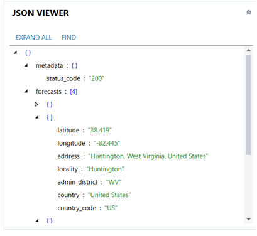Click the scrollbar up arrow
The width and height of the screenshot is (257, 236).
click(x=249, y=50)
